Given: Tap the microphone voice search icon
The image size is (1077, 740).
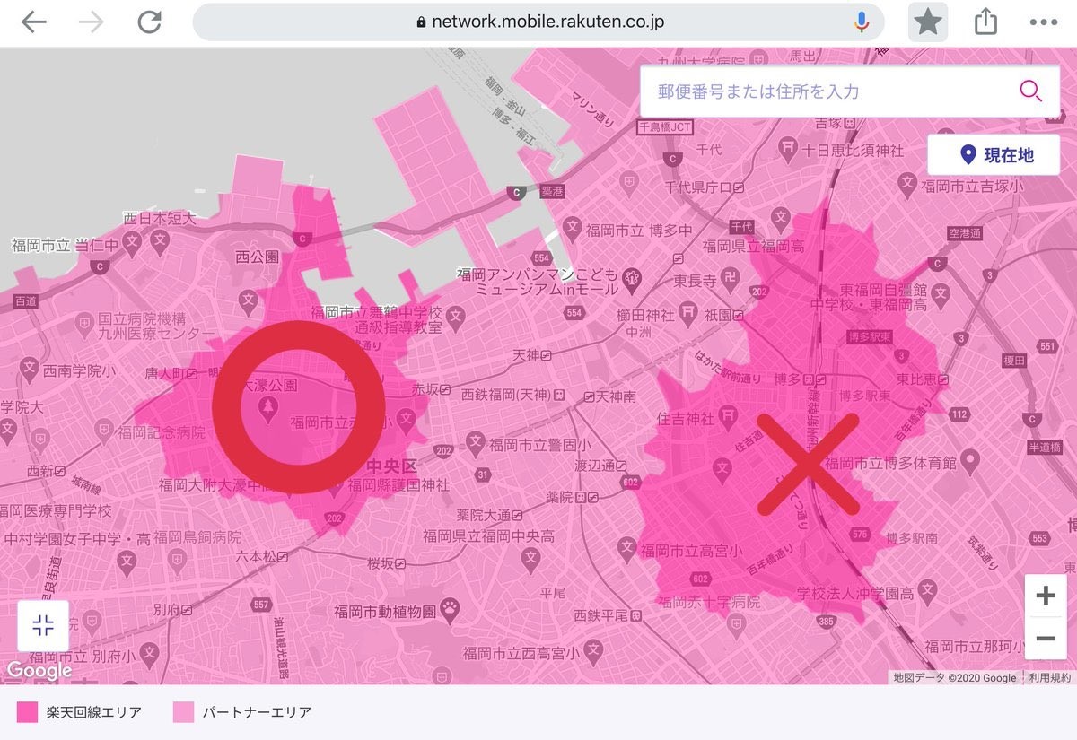Looking at the screenshot, I should [x=862, y=22].
